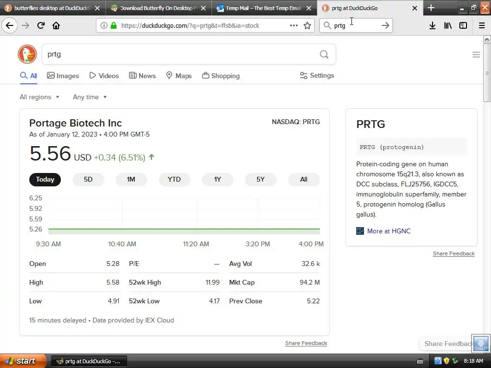
Task: Focus the toolbar search box with prtg
Action: coord(355,26)
